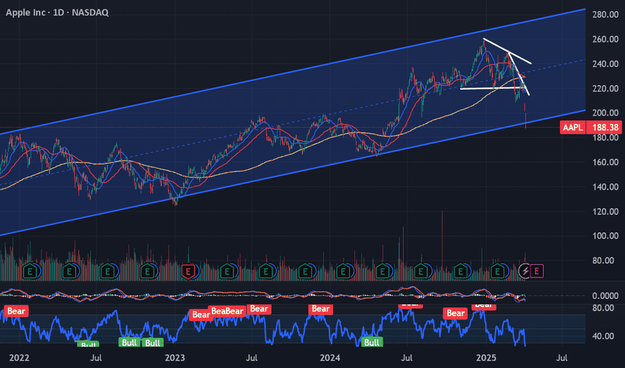This screenshot has height=368, width=625.
Task: Click the 260.00 price scale label
Action: tap(605, 39)
